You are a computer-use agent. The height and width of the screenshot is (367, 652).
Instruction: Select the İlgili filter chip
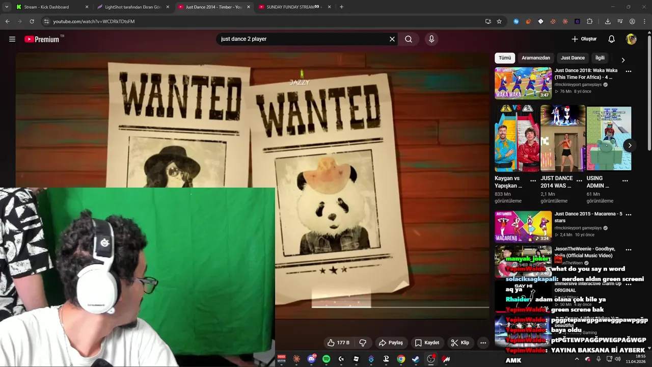click(600, 58)
